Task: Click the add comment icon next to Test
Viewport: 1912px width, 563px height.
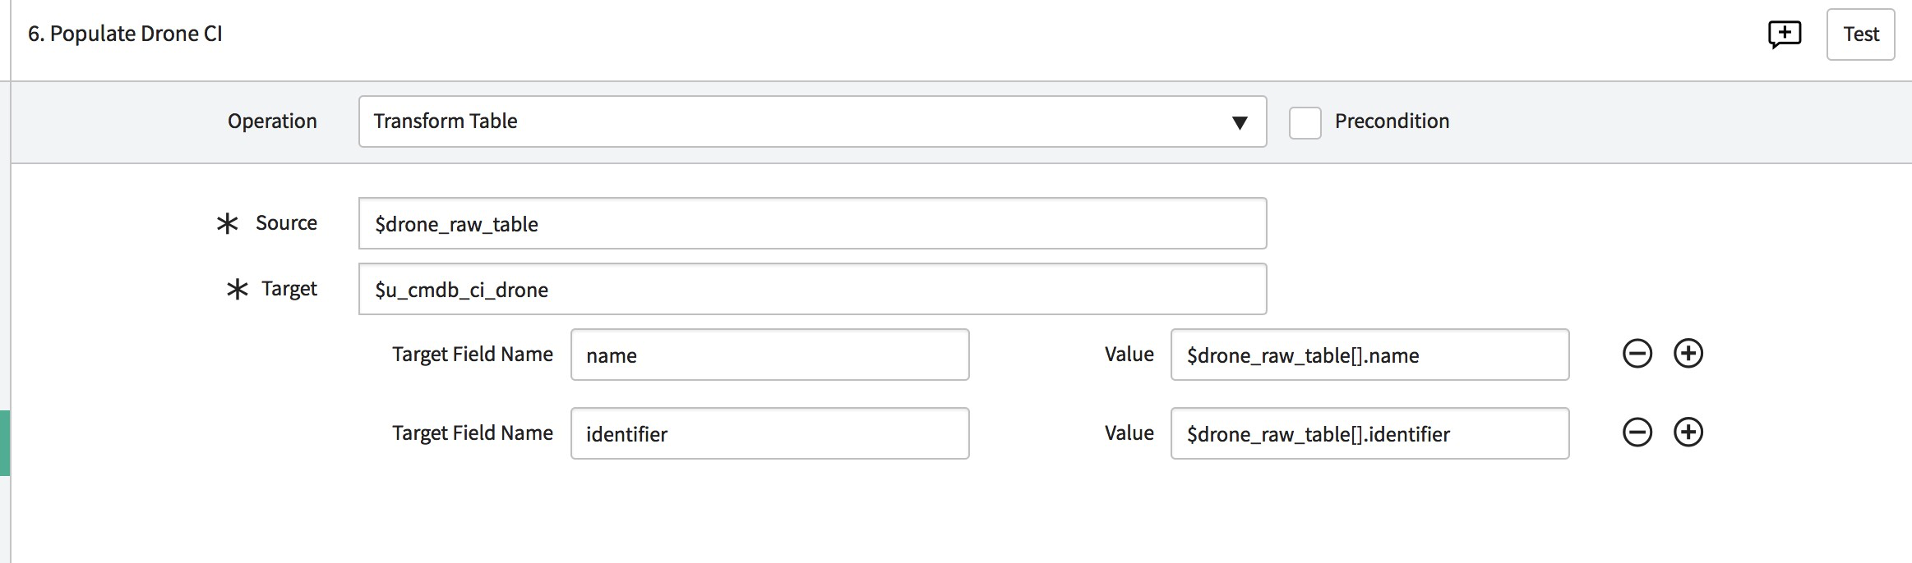Action: click(x=1785, y=34)
